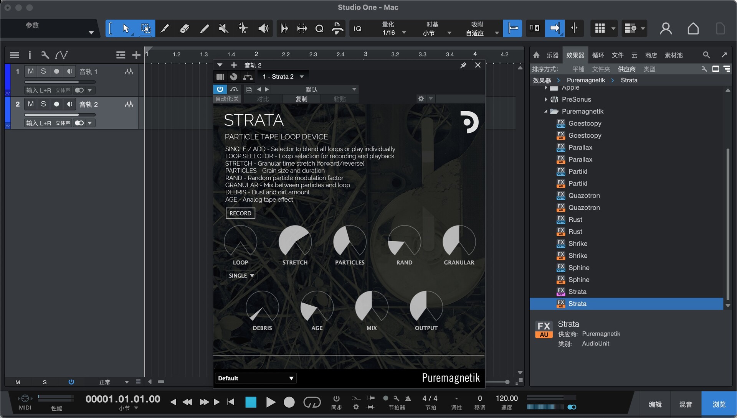Click the RECORD button in Strata

tap(240, 213)
